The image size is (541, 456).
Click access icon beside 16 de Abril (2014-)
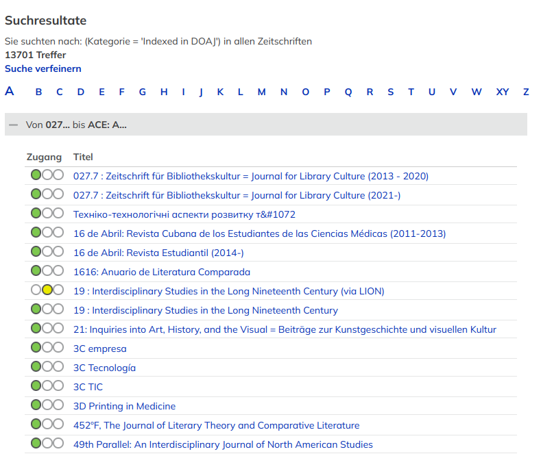[x=47, y=253]
